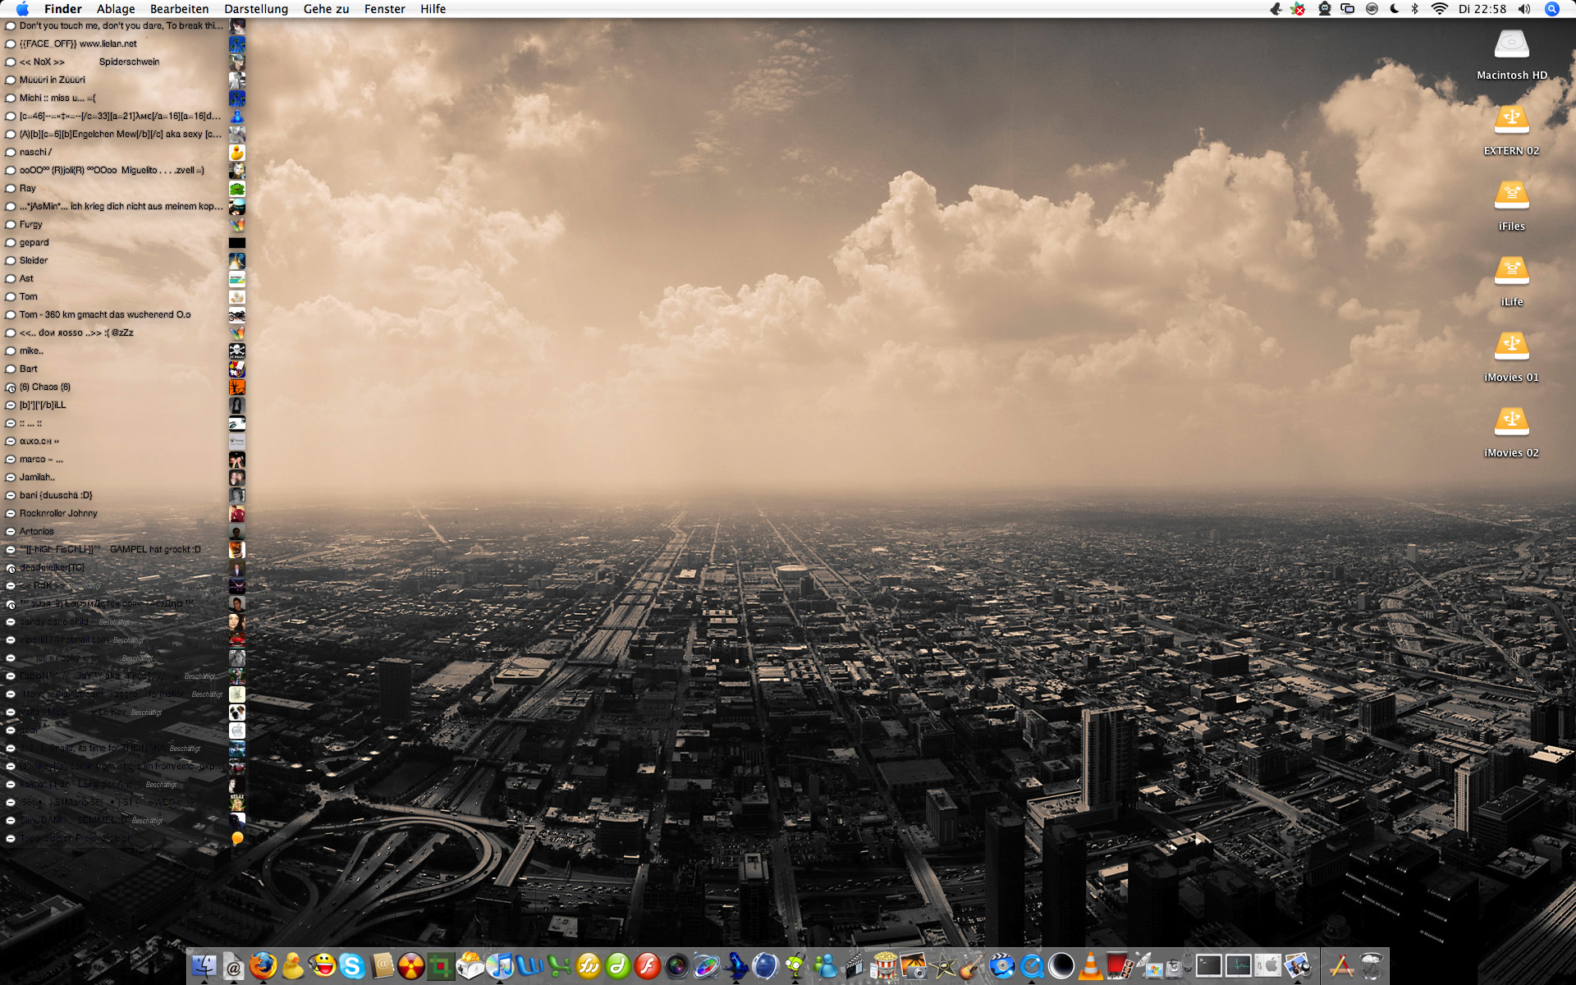Open the Flash red icon in dock
The height and width of the screenshot is (985, 1576).
648,966
